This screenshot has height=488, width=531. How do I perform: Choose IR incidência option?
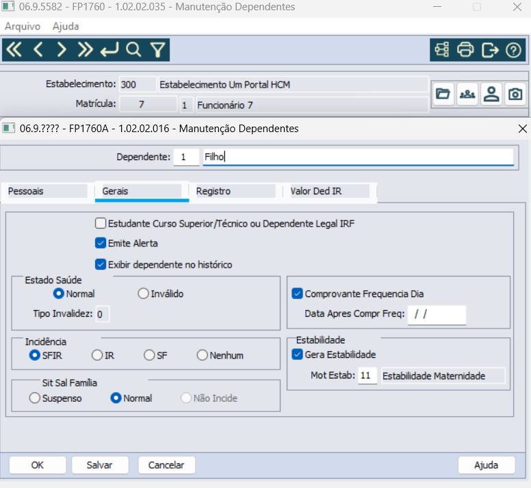(x=97, y=355)
